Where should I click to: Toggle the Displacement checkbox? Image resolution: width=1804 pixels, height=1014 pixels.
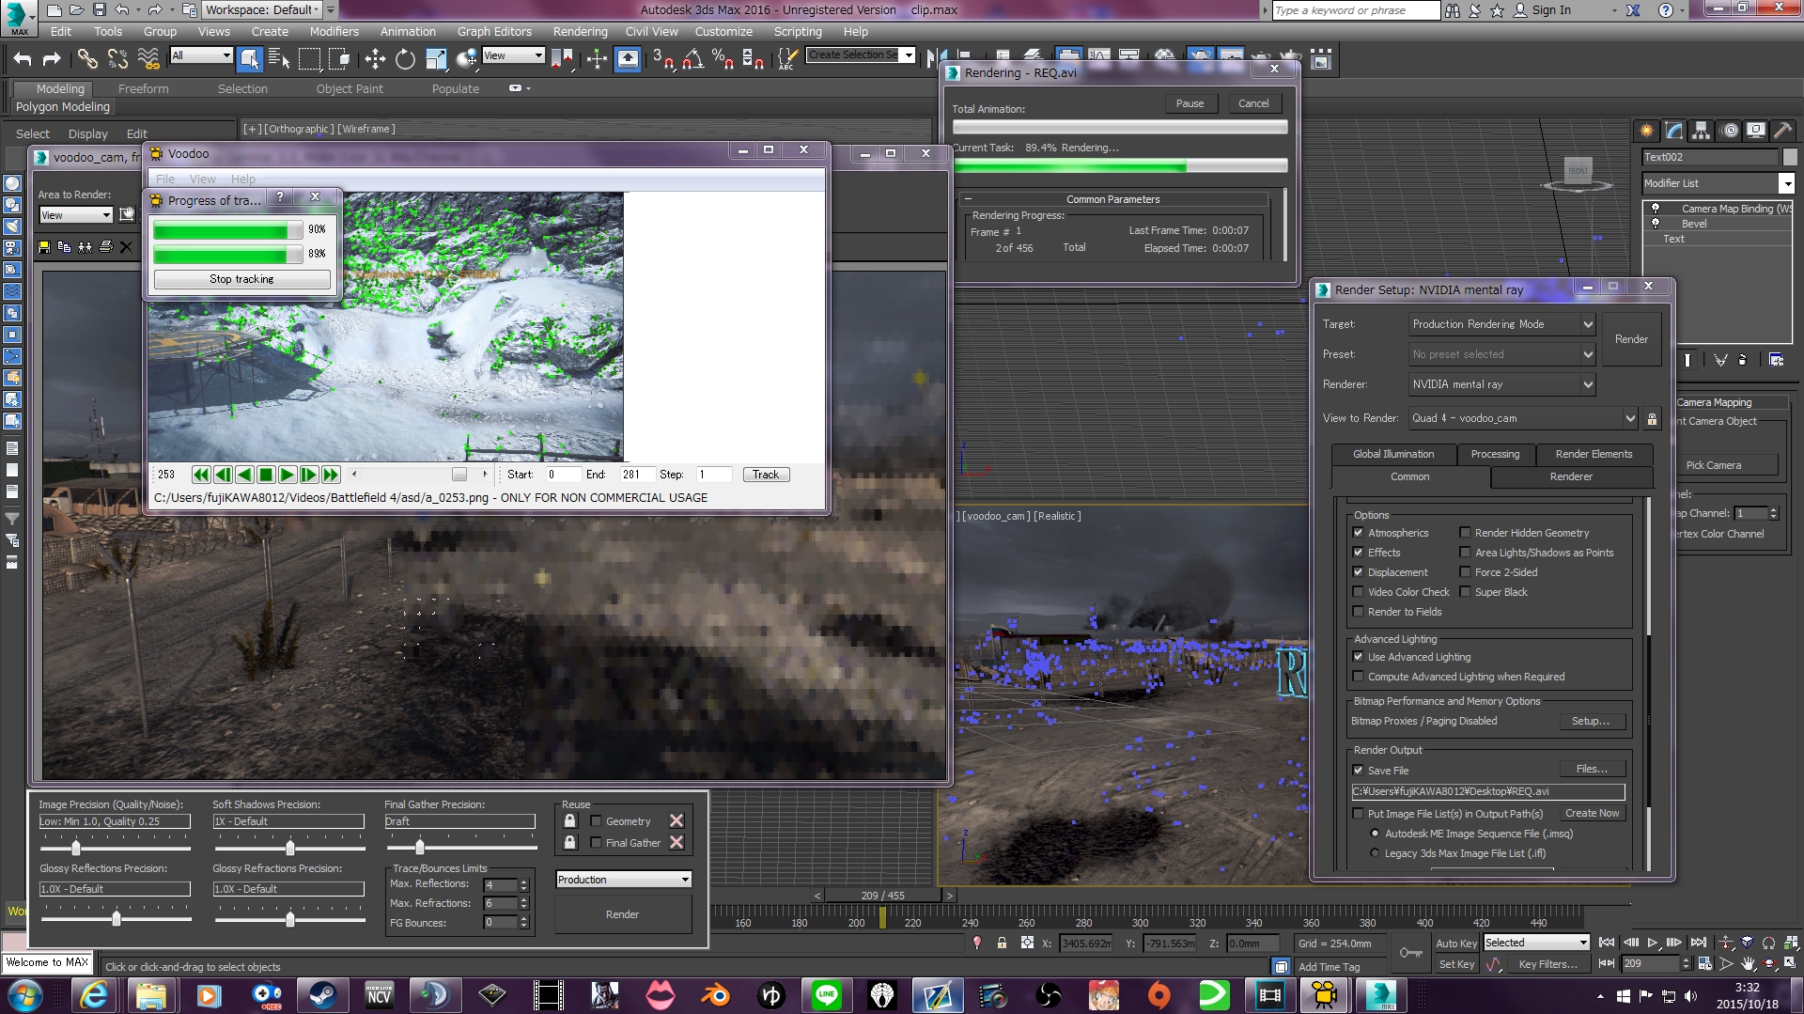(x=1358, y=572)
